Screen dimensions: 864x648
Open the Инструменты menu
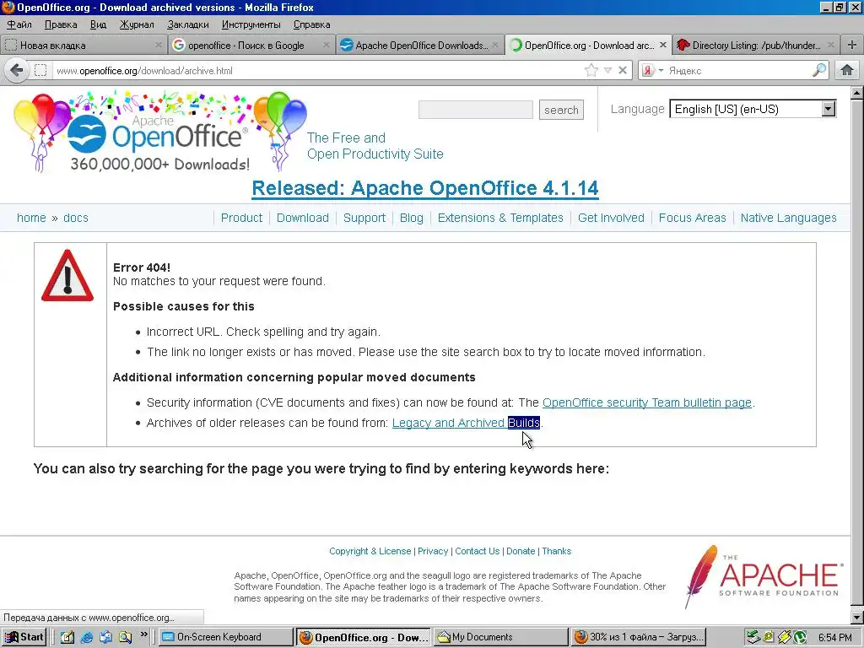tap(251, 24)
